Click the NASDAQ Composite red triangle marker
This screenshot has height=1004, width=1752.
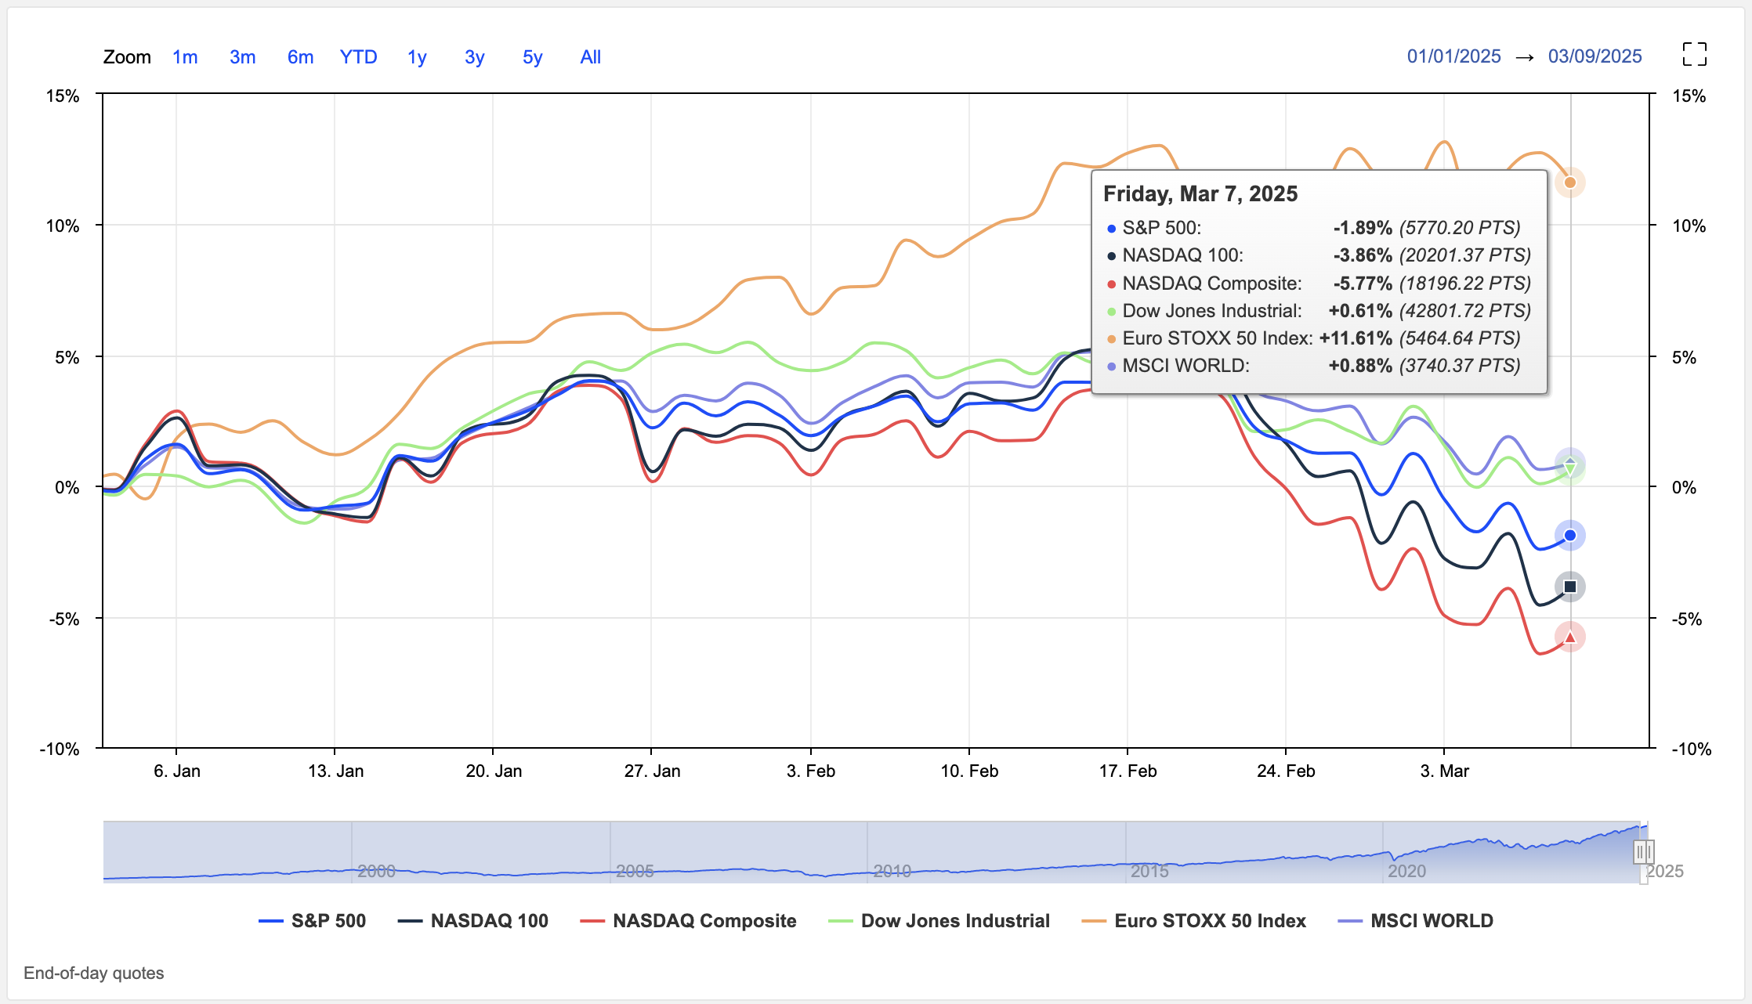click(x=1569, y=637)
